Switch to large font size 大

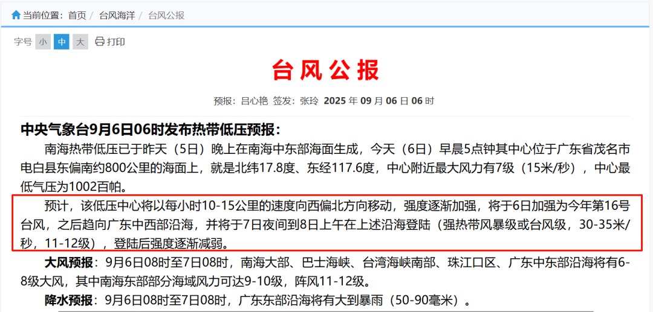[80, 42]
